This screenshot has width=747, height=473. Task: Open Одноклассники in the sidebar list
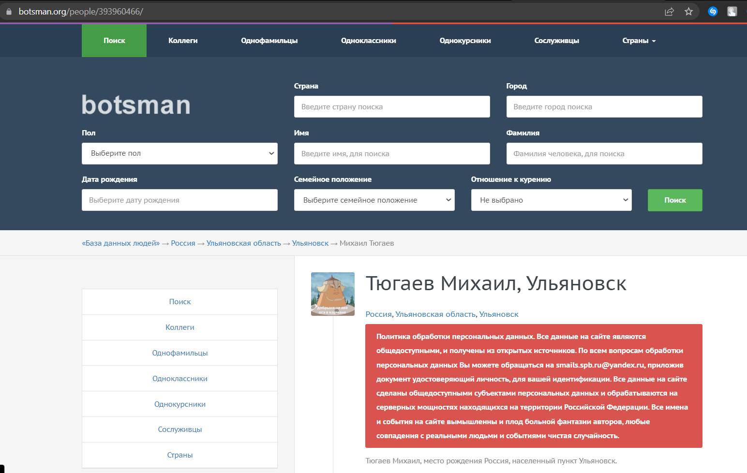click(180, 379)
